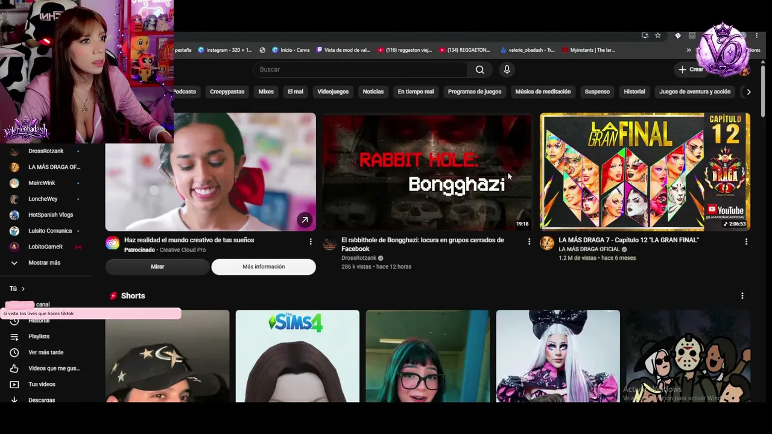Viewport: 772px width, 434px height.
Task: Select the Juegos de aventura y acción chip
Action: [695, 92]
